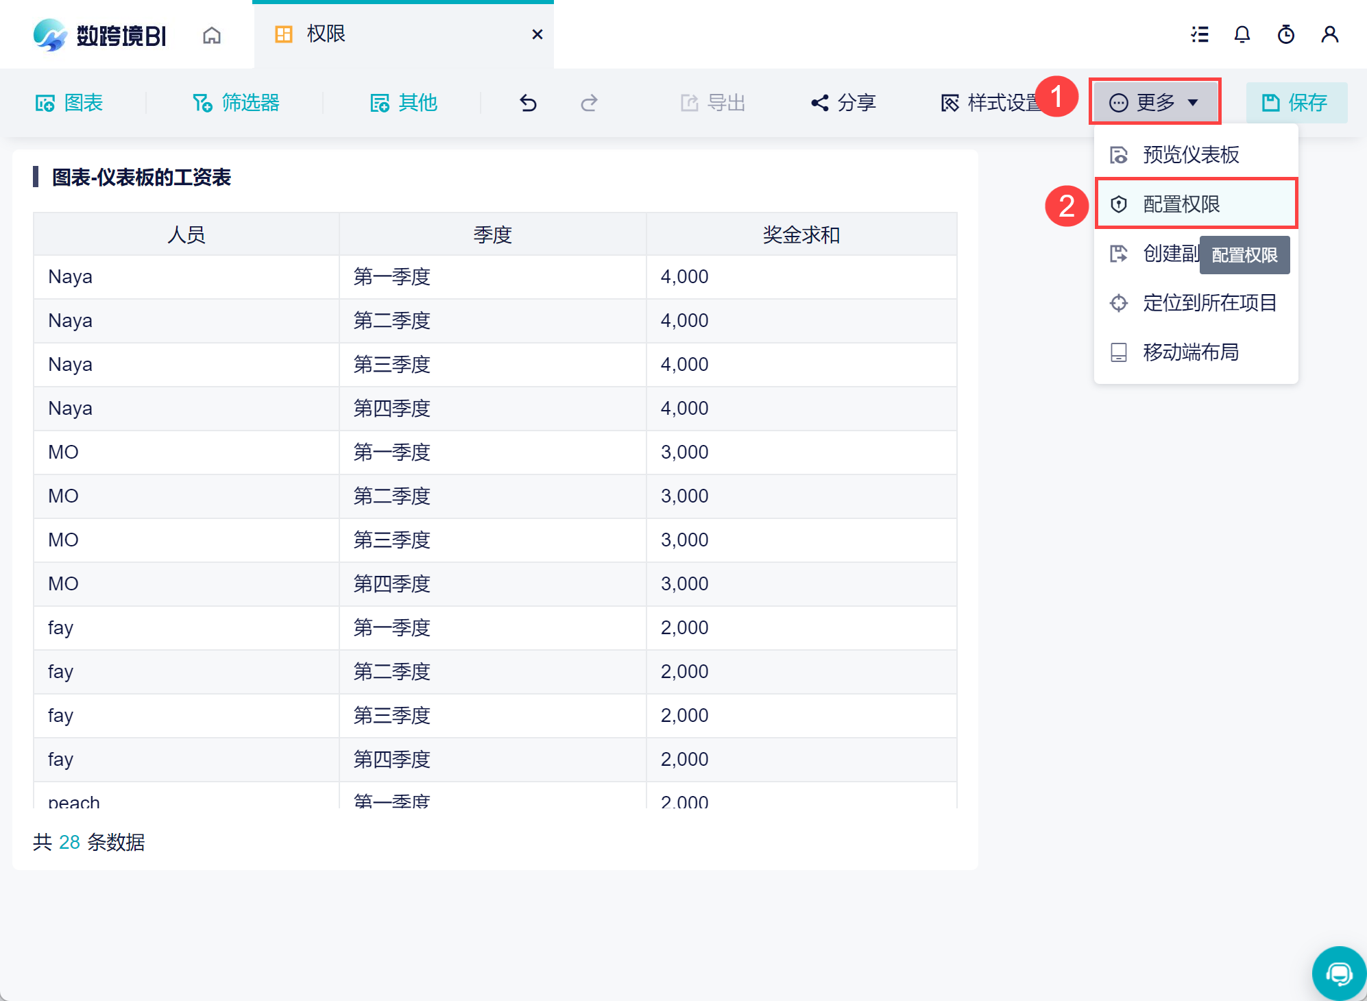Choose 预览仪表板 menu entry
Screen dimensions: 1367x1001
(1190, 155)
